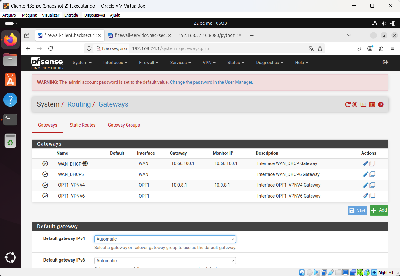Open the Firewall menu
Viewport: 400px width, 276px height.
click(149, 63)
